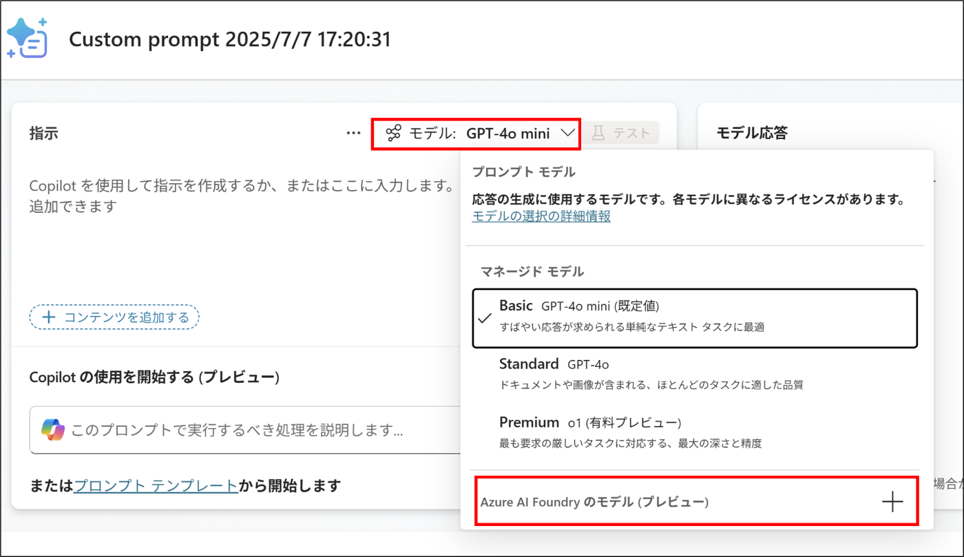The image size is (964, 557).
Task: Select Standard GPT-4o model option
Action: pos(695,374)
